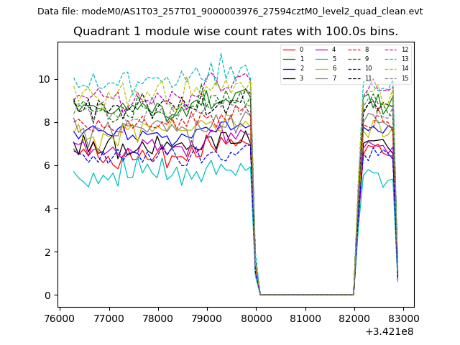Screen dimensions: 460x345
Task: Click the black line legend marker for 3
Action: 290,78
